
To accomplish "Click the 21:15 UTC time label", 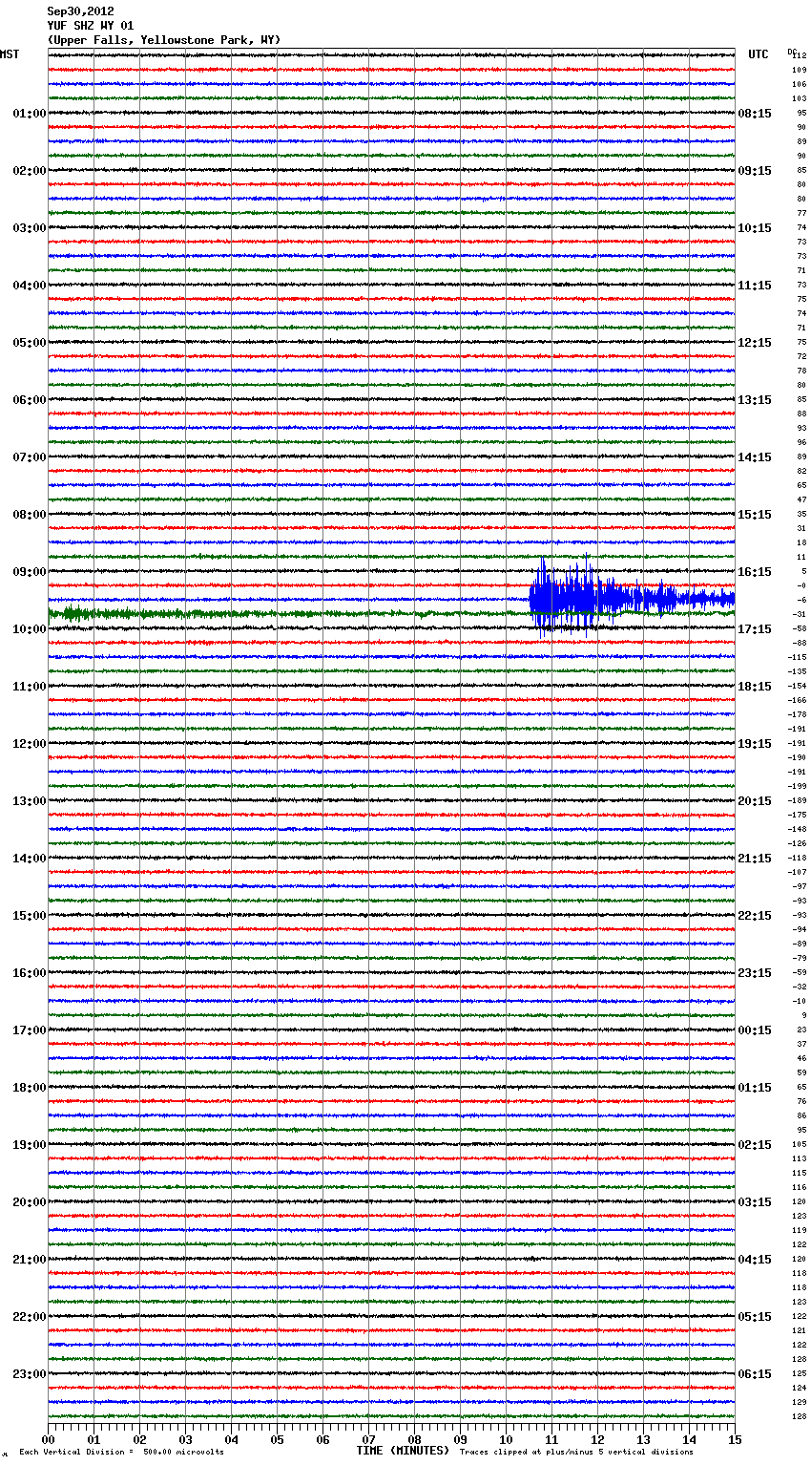I will [x=755, y=859].
